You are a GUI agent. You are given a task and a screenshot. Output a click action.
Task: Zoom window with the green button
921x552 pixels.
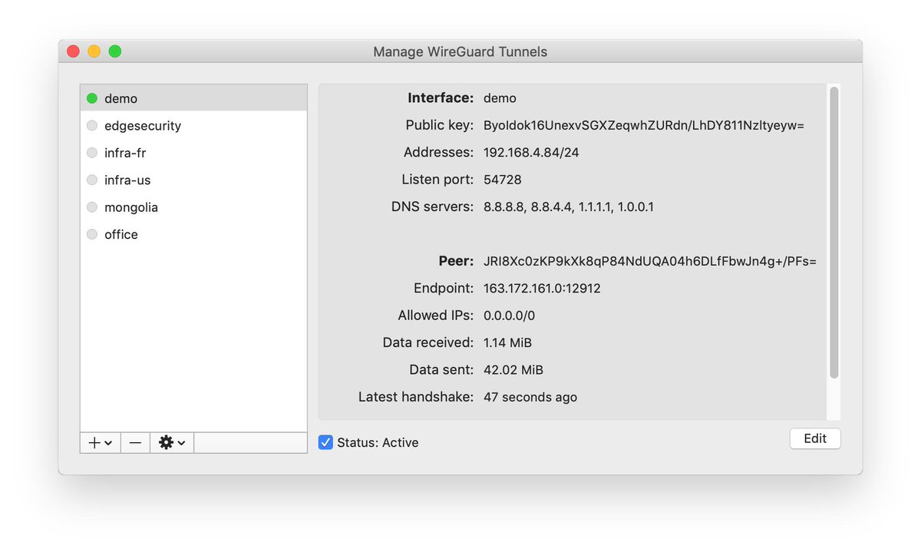(115, 51)
